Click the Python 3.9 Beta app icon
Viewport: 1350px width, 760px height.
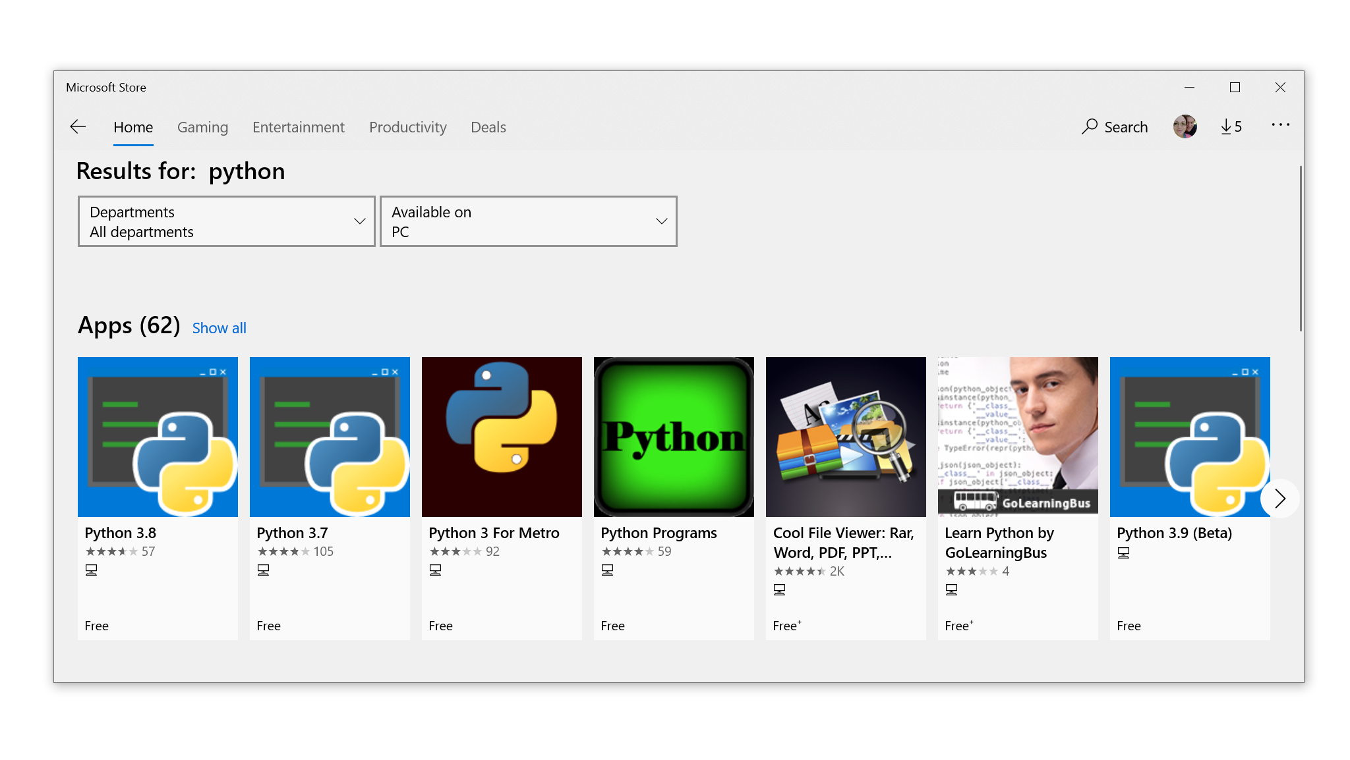[1190, 435]
